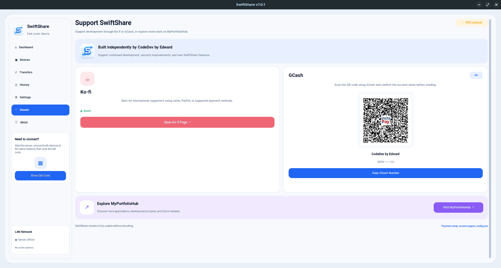Click the Best for international supporters description
Viewport: 501px width, 268px height.
click(x=177, y=101)
